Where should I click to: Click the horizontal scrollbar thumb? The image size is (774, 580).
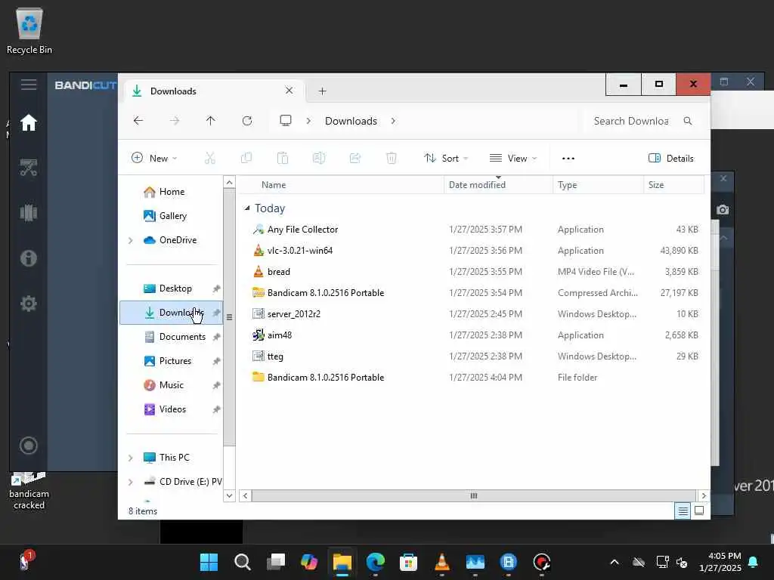pos(473,495)
